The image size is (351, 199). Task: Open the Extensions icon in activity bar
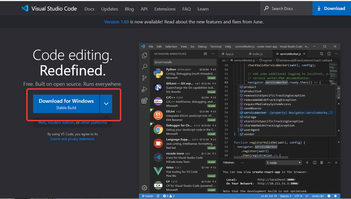[x=144, y=101]
